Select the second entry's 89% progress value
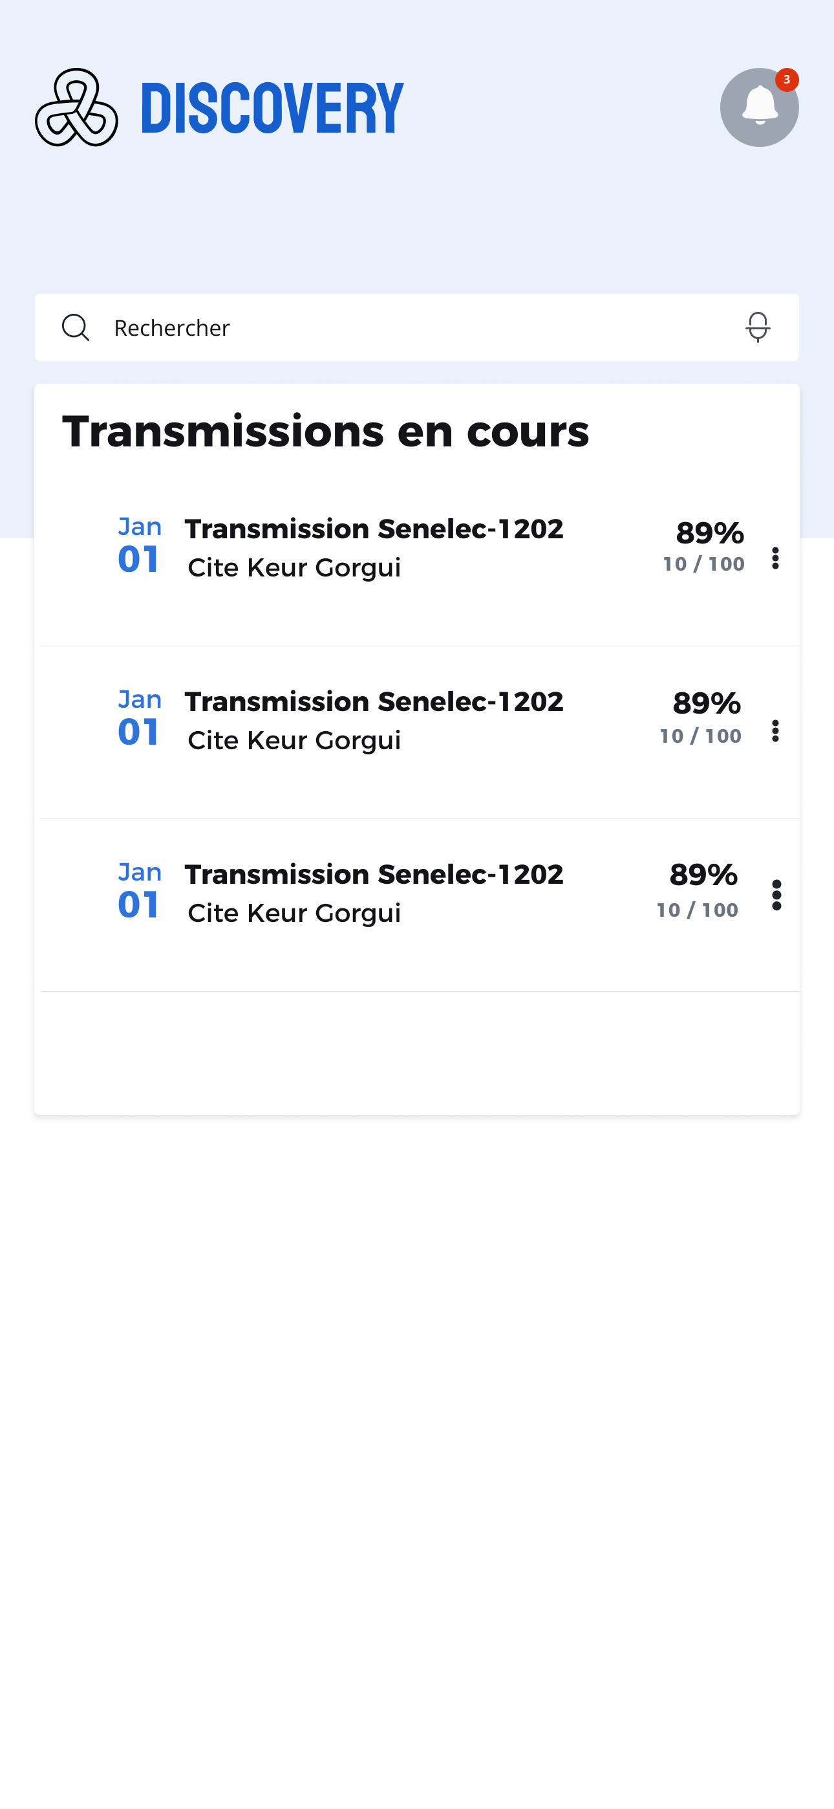This screenshot has height=1809, width=834. coord(706,703)
